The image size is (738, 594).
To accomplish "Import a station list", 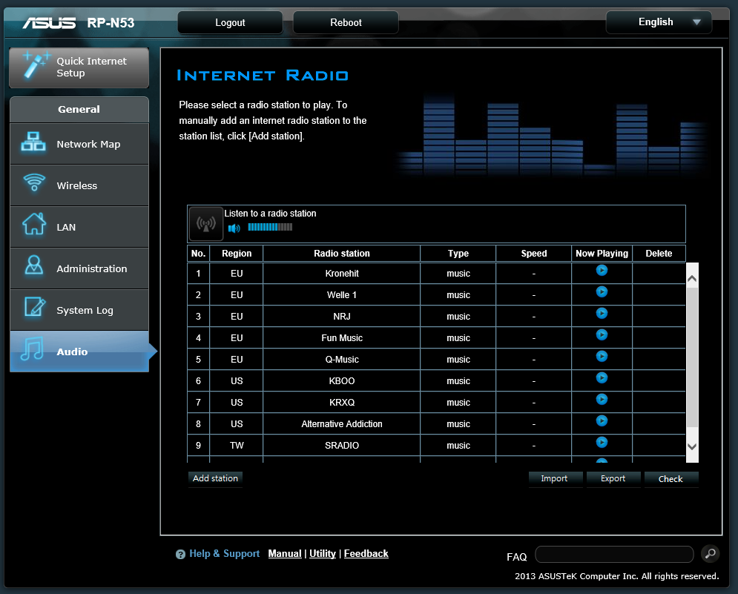I will click(556, 478).
